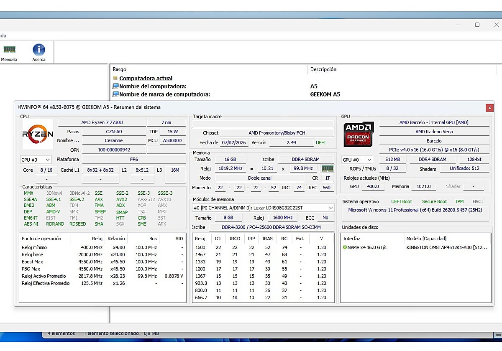Image resolution: width=502 pixels, height=351 pixels.
Task: Click the Ryzen CPU logo
Action: [38, 134]
